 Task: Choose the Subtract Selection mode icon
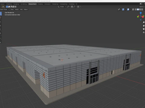pyautogui.click(x=11, y=7)
